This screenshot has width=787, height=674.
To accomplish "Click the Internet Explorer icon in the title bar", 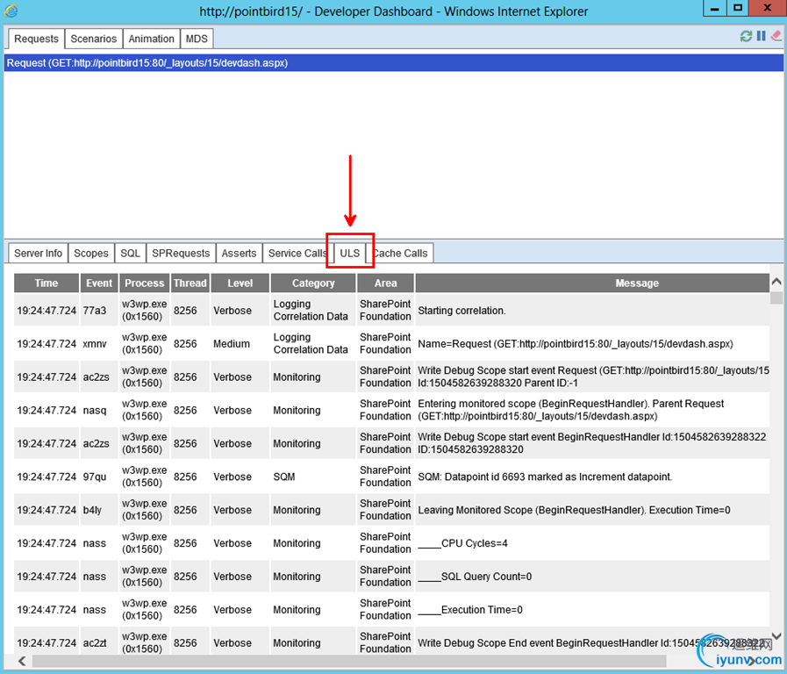I will (x=11, y=11).
